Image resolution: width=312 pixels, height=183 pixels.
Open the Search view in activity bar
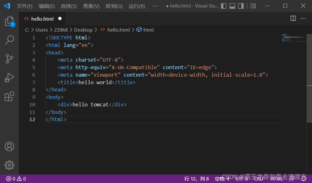pyautogui.click(x=9, y=40)
